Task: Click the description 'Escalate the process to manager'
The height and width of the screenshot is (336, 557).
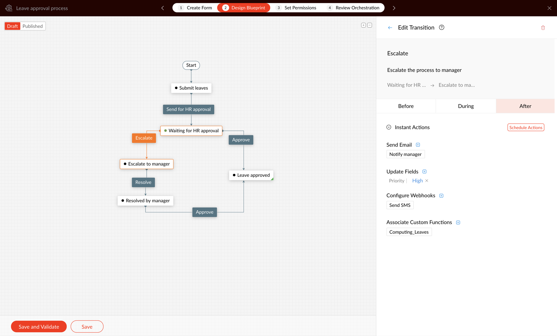Action: pyautogui.click(x=424, y=70)
